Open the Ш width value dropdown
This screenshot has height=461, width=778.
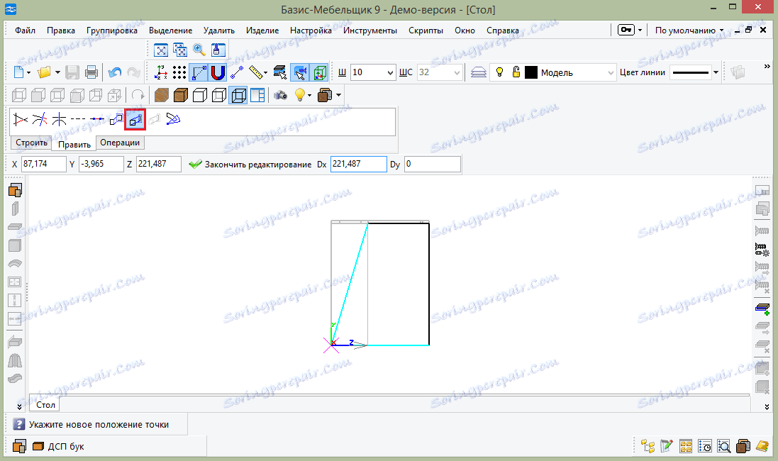click(390, 72)
